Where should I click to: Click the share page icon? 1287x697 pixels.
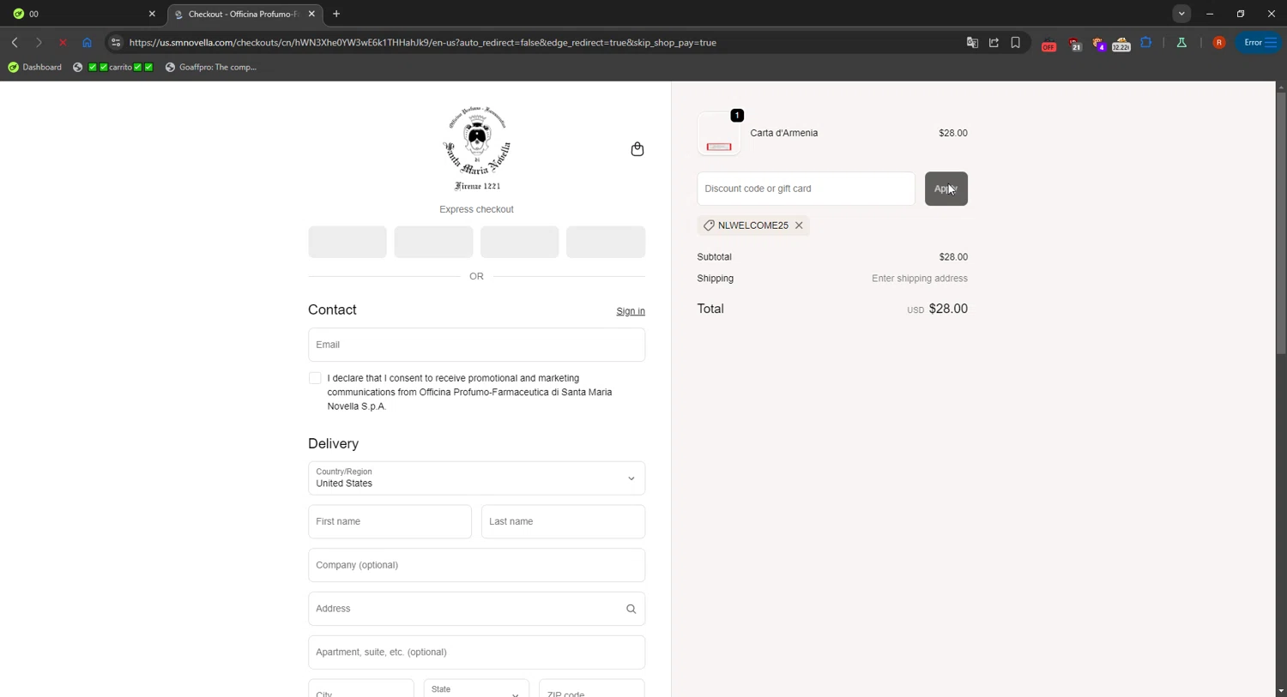click(x=994, y=42)
